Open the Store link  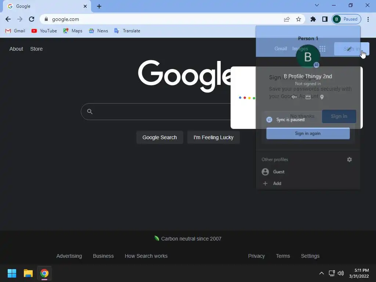pyautogui.click(x=36, y=49)
